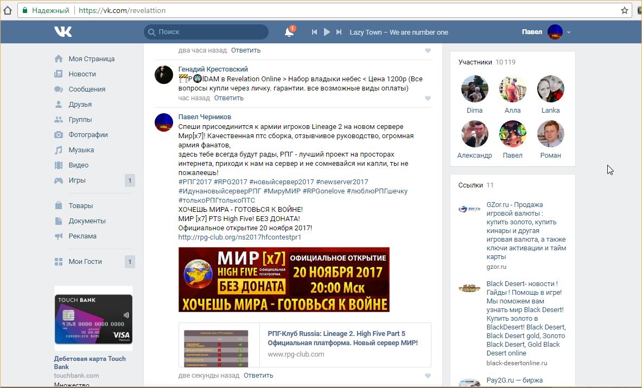
Task: Open member Dima's avatar
Action: pos(474,89)
